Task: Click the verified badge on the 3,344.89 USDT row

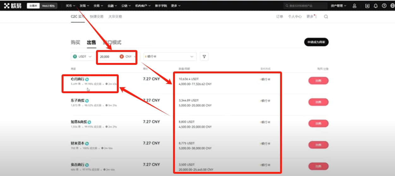Action: tap(87, 101)
